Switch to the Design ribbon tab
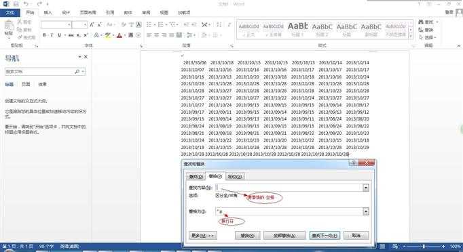The image size is (463, 252). [66, 13]
